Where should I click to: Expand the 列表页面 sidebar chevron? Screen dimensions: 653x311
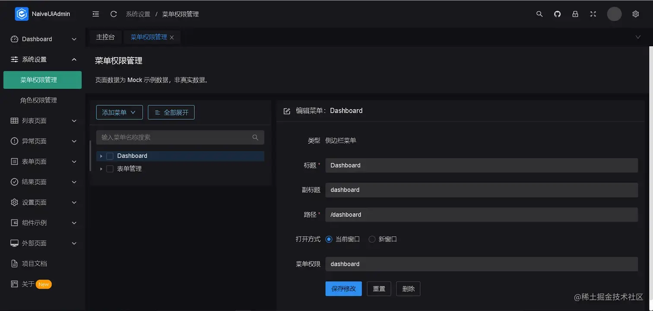click(74, 121)
